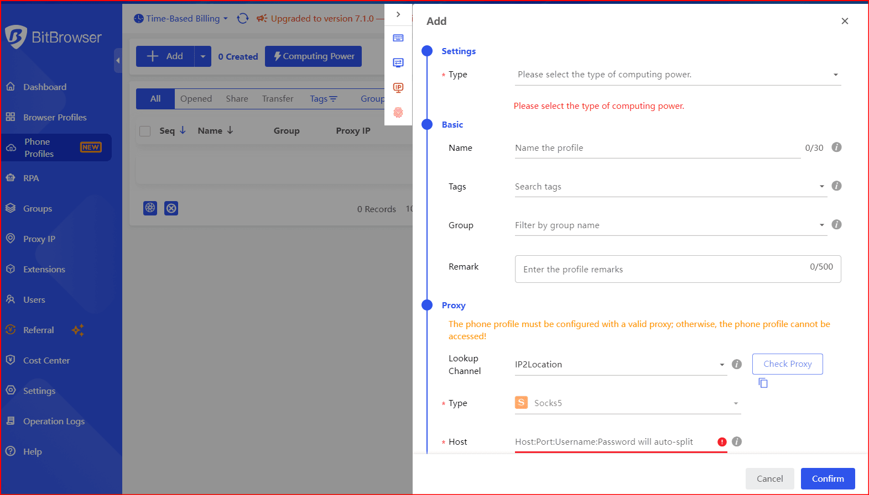Viewport: 869px width, 495px height.
Task: Click the info icon next to Tags field
Action: click(836, 186)
